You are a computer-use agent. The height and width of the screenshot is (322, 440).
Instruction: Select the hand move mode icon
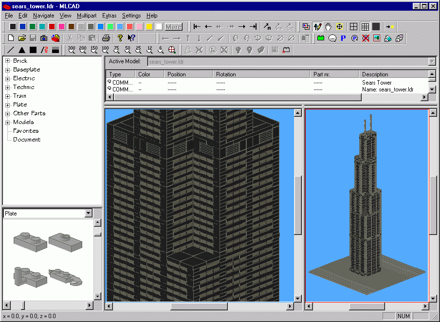coord(329,27)
